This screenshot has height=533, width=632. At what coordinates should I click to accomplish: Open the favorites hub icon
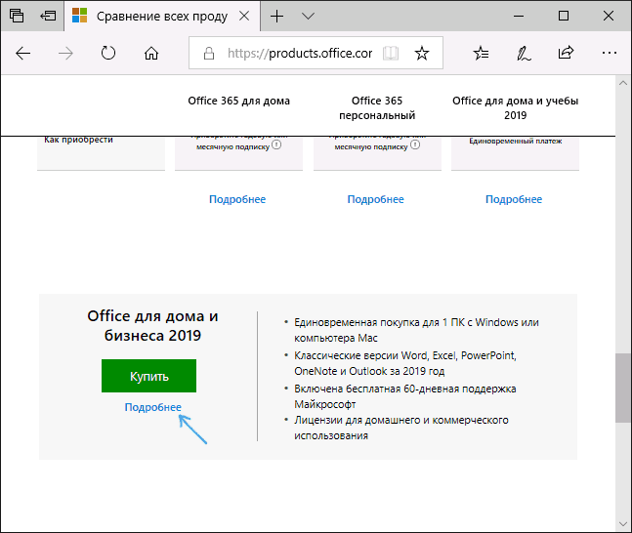[481, 53]
